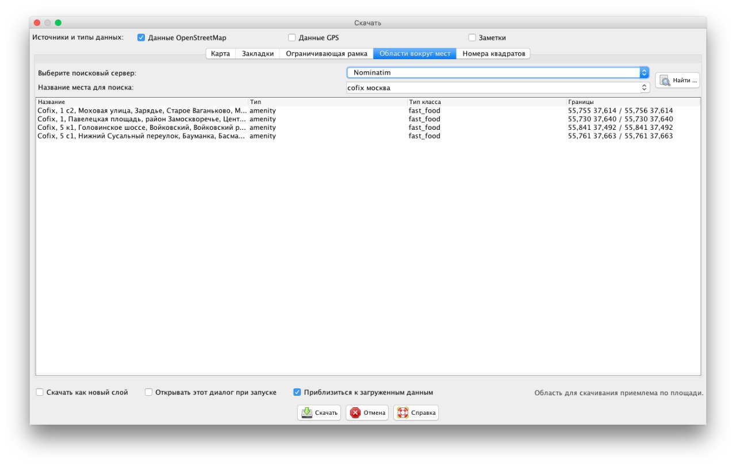The height and width of the screenshot is (467, 736).
Task: Click the red cross icon on Отмена
Action: tap(355, 412)
